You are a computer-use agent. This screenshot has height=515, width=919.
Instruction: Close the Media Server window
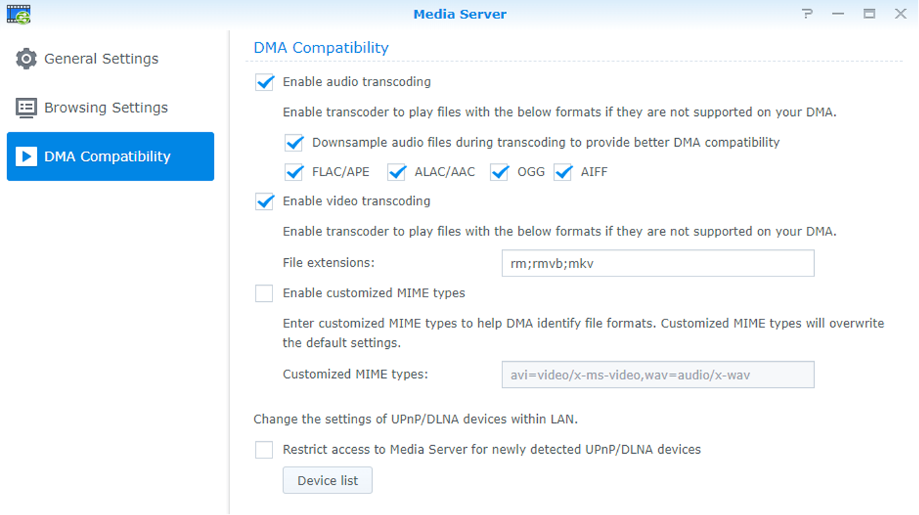900,14
